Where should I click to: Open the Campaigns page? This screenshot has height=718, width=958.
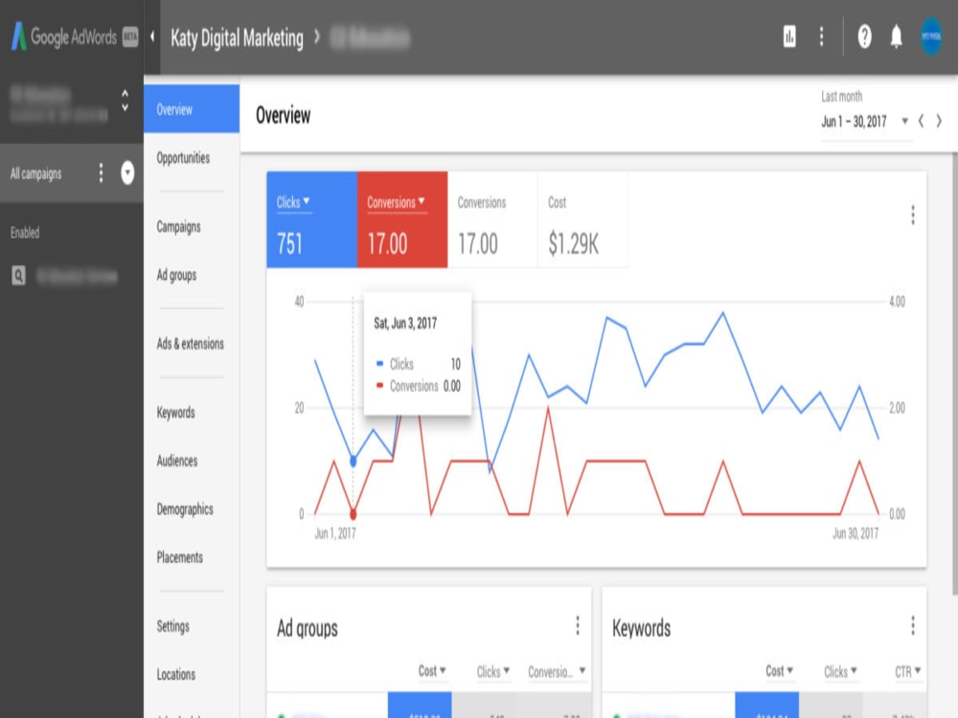[178, 227]
